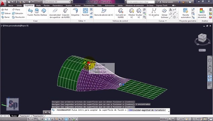Choose the Solevar loft tool

point(6,13)
